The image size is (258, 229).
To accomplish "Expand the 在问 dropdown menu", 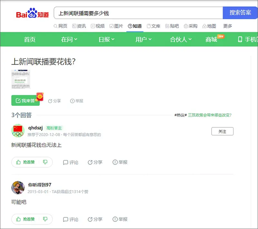I will pyautogui.click(x=69, y=39).
